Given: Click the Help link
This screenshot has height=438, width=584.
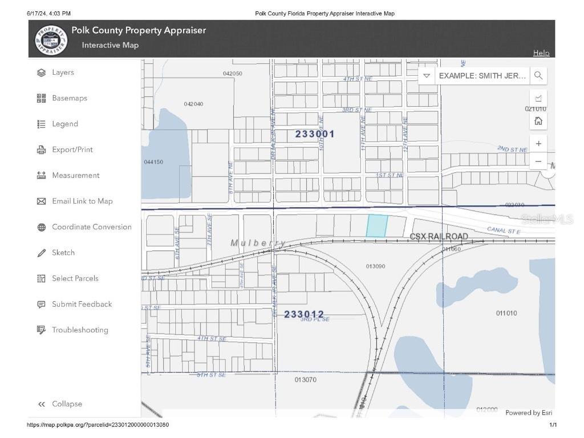Looking at the screenshot, I should coord(541,53).
